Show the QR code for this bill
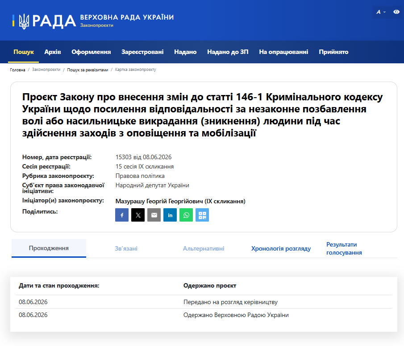This screenshot has height=346, width=404. 202,215
